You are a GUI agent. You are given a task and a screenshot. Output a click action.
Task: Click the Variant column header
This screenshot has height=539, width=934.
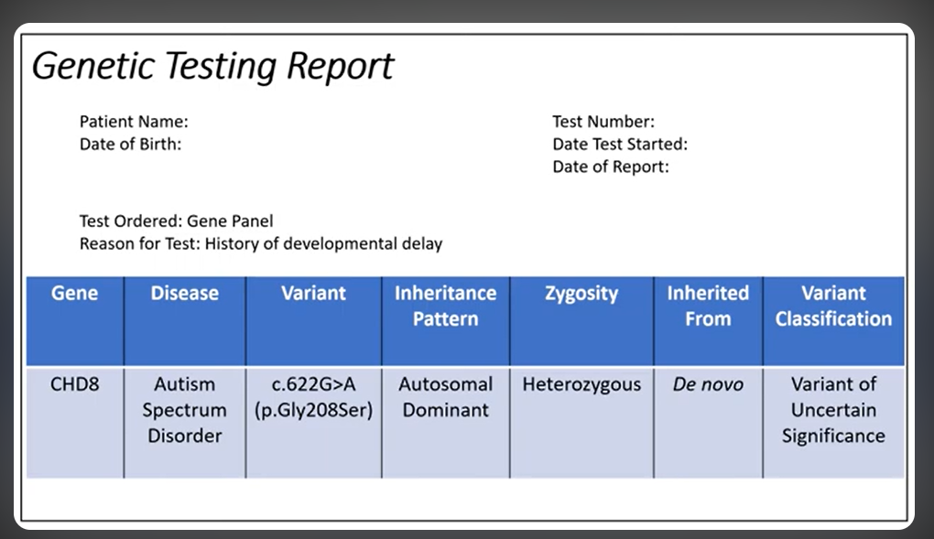(313, 293)
